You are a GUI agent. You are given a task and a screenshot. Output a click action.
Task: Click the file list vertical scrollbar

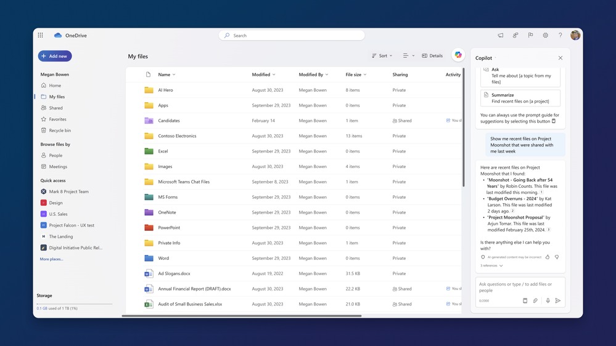coord(464,127)
